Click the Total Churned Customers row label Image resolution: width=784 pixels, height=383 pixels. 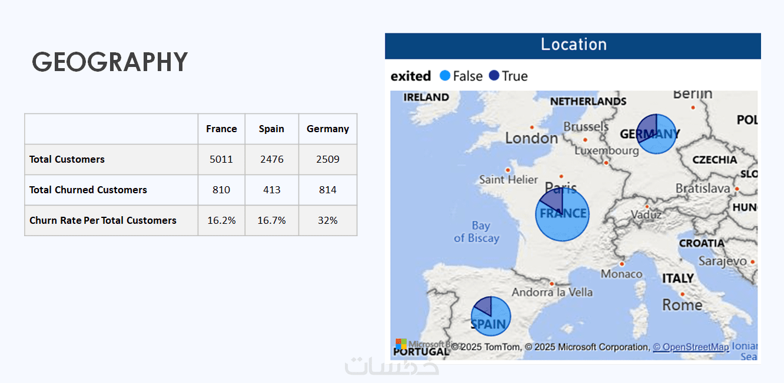click(x=88, y=190)
